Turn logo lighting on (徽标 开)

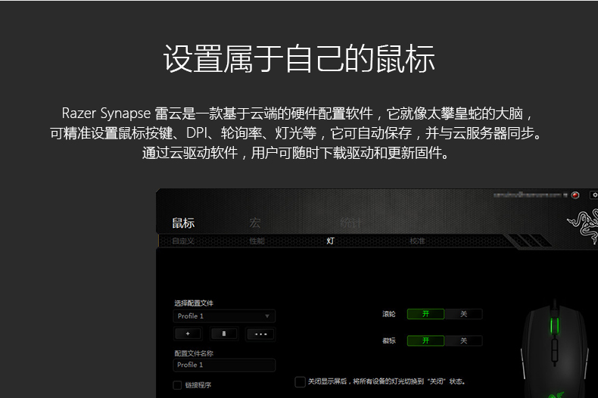tap(425, 340)
